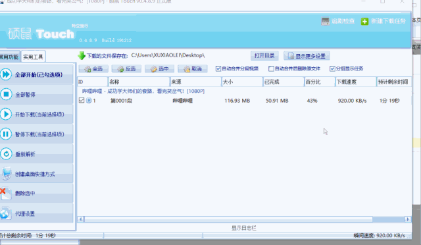This screenshot has width=421, height=245.
Task: Select 开始下载(当前选择项) in the sidebar
Action: [x=37, y=115]
